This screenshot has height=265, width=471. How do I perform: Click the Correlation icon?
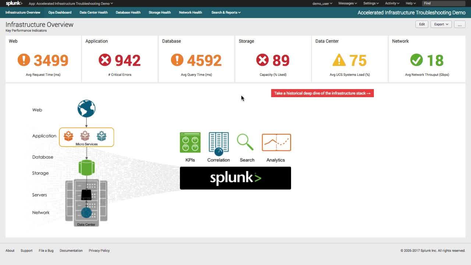click(x=219, y=144)
